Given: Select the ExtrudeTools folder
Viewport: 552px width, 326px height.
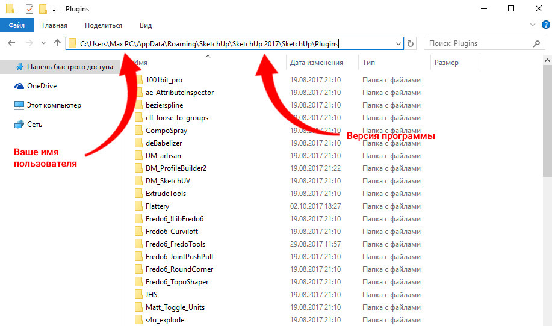Looking at the screenshot, I should click(x=166, y=194).
